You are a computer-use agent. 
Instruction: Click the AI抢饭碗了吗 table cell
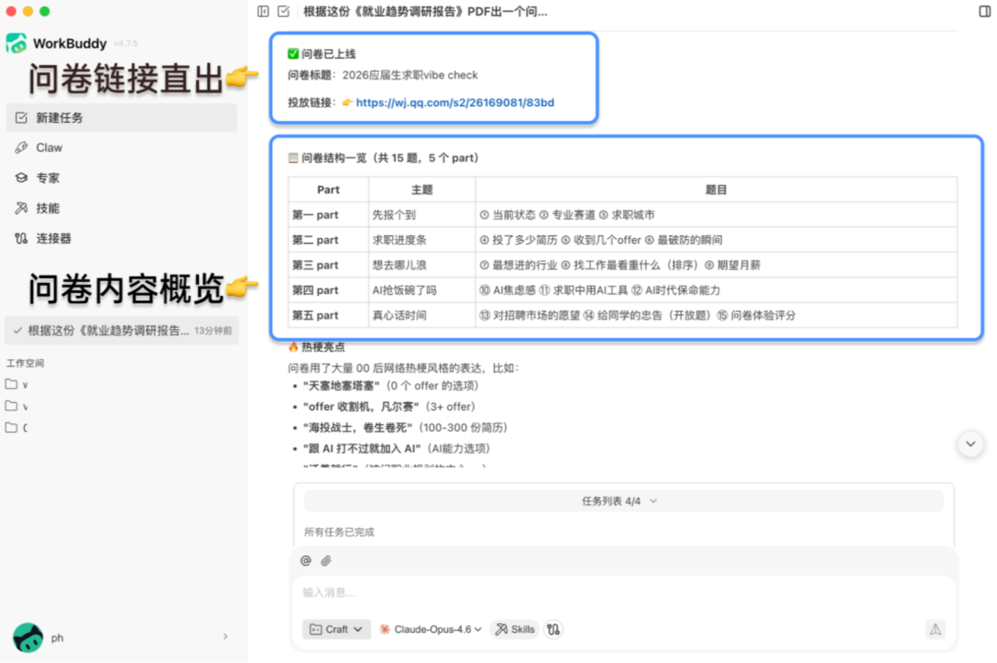[422, 290]
